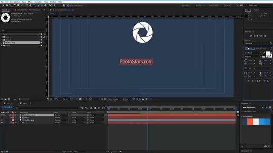Select the Pan Behind anchor point tool

22,6
